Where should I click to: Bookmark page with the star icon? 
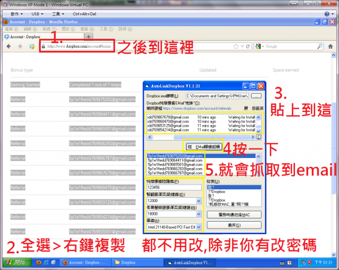point(236,46)
